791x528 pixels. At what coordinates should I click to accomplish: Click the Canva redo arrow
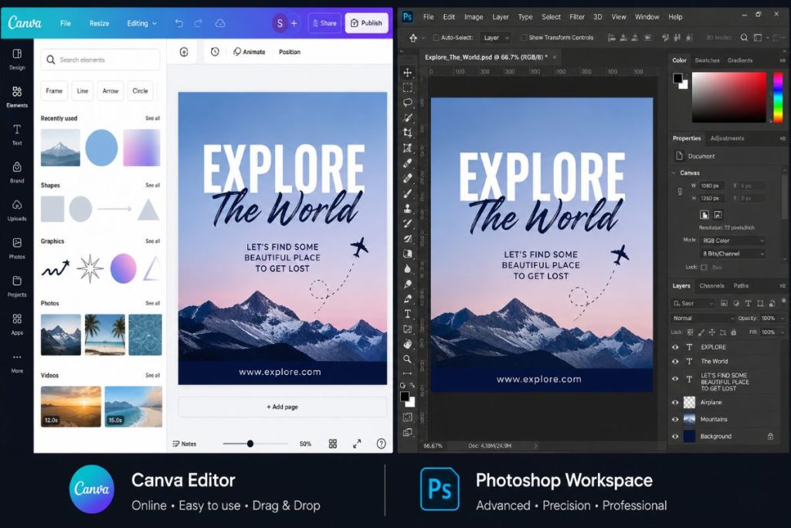pyautogui.click(x=199, y=23)
